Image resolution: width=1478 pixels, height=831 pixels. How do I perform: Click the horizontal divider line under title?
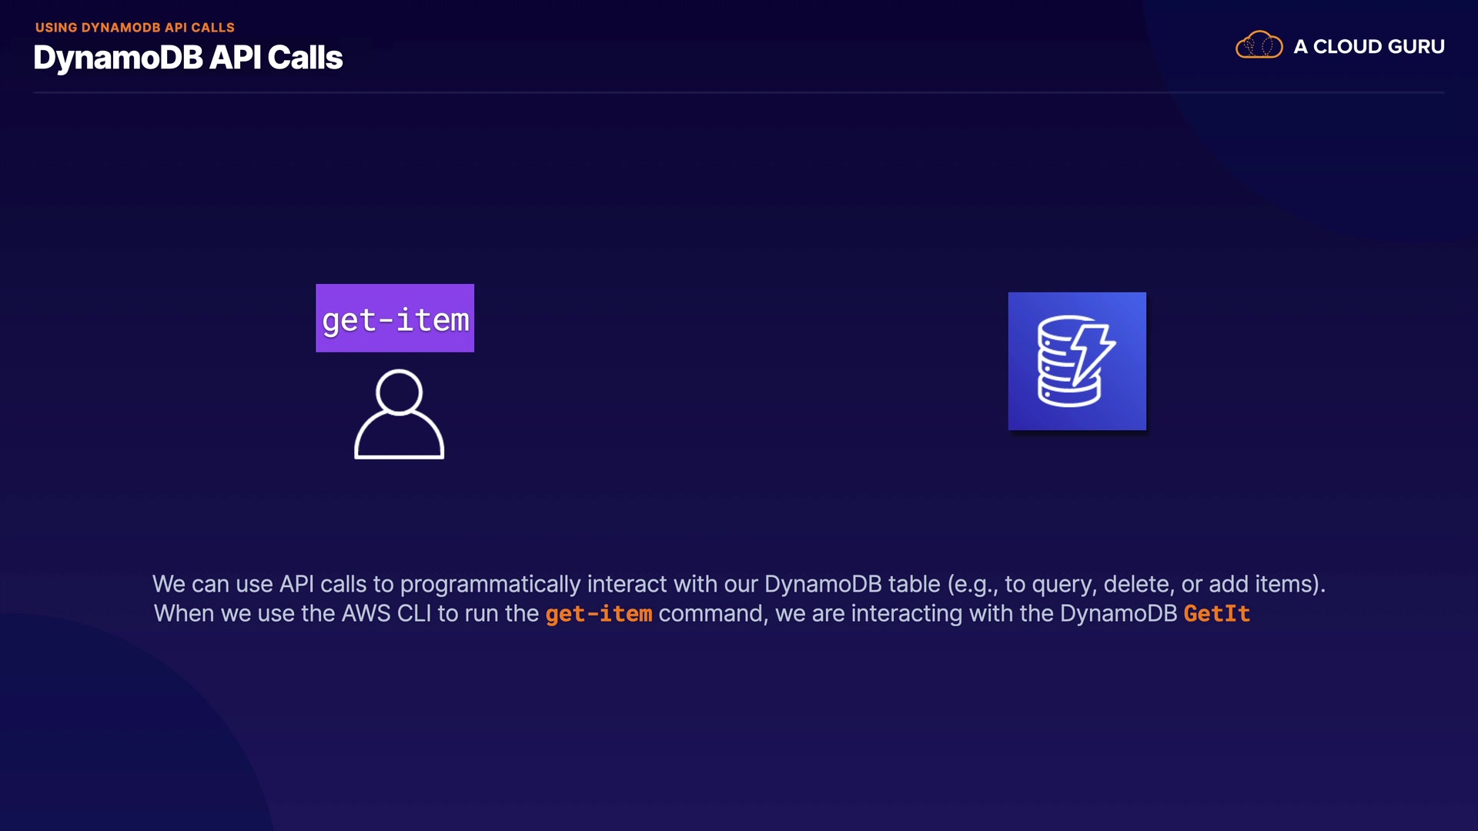pos(738,93)
